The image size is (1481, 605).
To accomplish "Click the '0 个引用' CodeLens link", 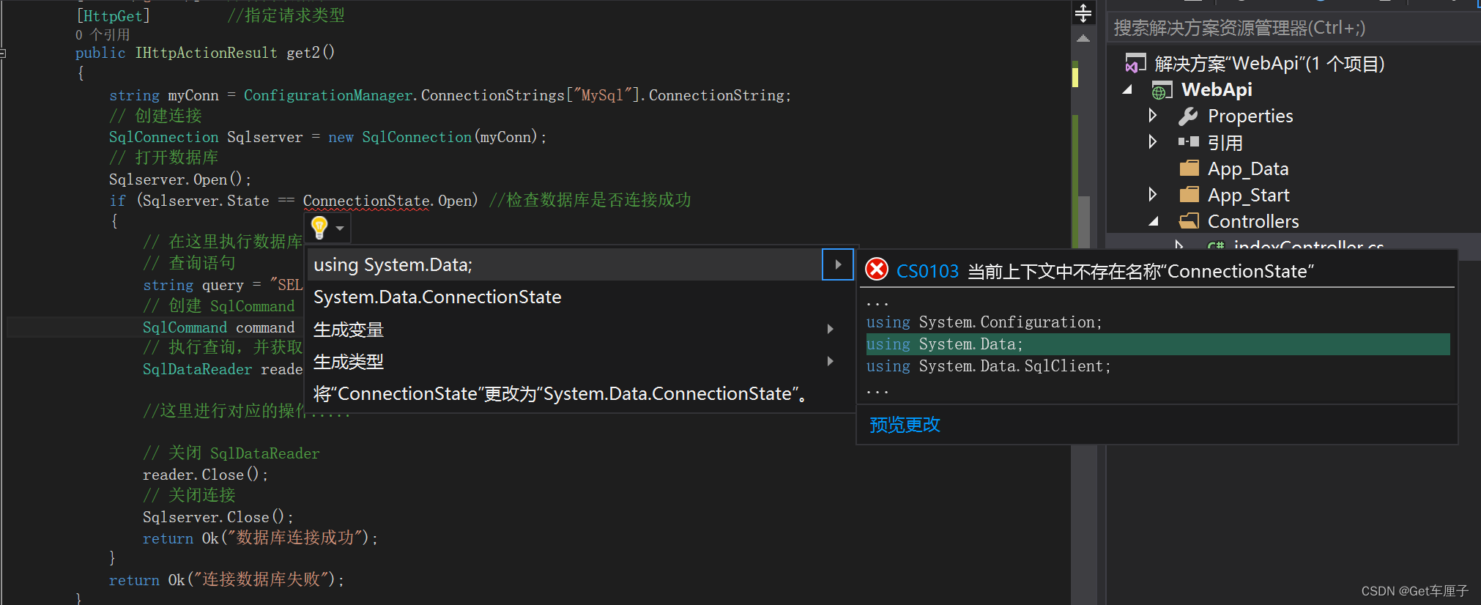I will (103, 34).
